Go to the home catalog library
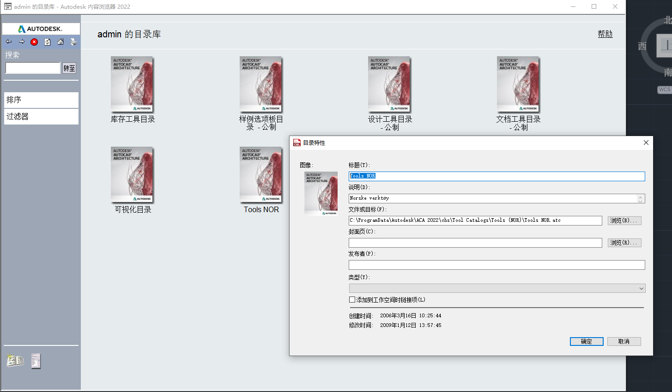Screen dimensions: 672x392 (61, 42)
